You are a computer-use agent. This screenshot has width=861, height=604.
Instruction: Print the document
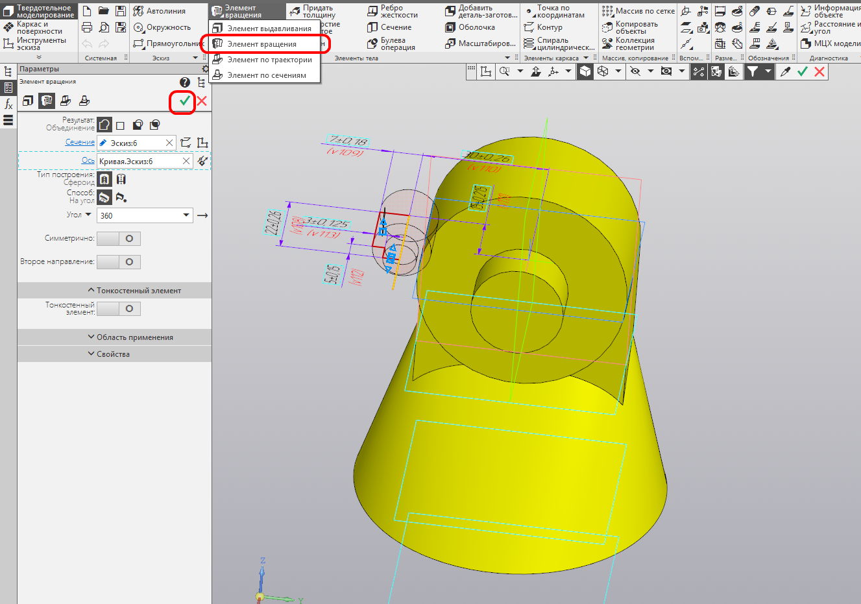[x=87, y=27]
